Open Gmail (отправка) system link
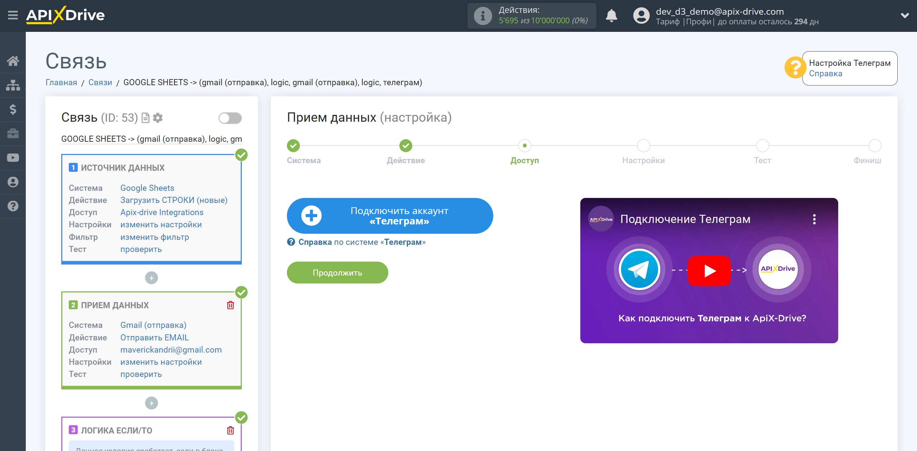The width and height of the screenshot is (917, 451). (x=153, y=325)
